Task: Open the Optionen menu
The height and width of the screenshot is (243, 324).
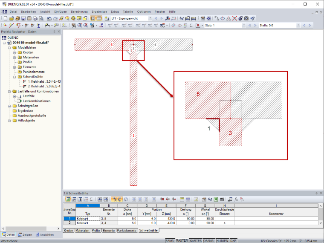Action: [144, 12]
